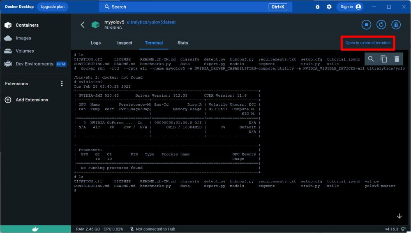Clear the terminal with trash icon
The width and height of the screenshot is (411, 233).
tap(397, 59)
